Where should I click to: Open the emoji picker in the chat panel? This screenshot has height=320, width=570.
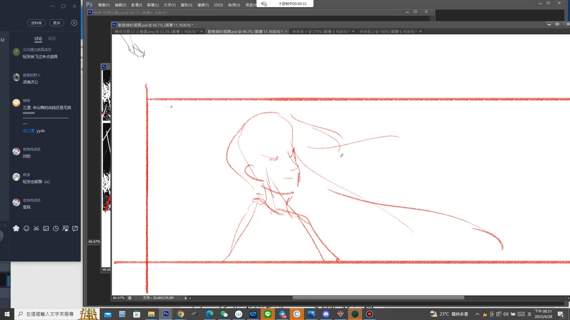26,228
